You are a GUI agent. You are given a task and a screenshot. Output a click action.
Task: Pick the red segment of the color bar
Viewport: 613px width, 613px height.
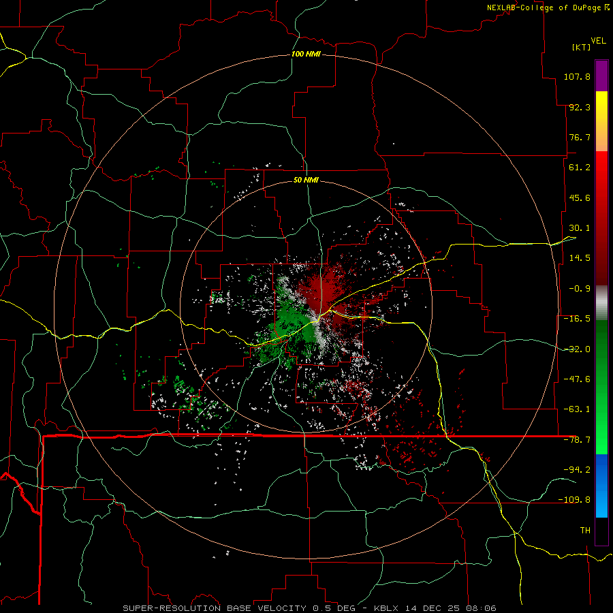coord(601,218)
